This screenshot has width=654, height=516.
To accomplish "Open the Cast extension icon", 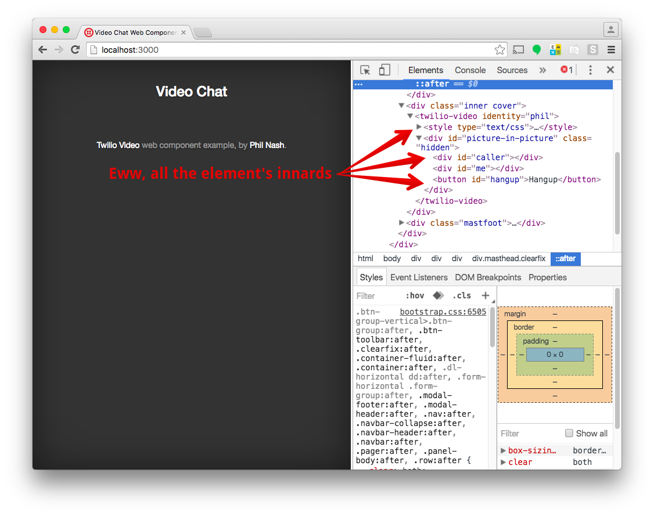I will 518,50.
